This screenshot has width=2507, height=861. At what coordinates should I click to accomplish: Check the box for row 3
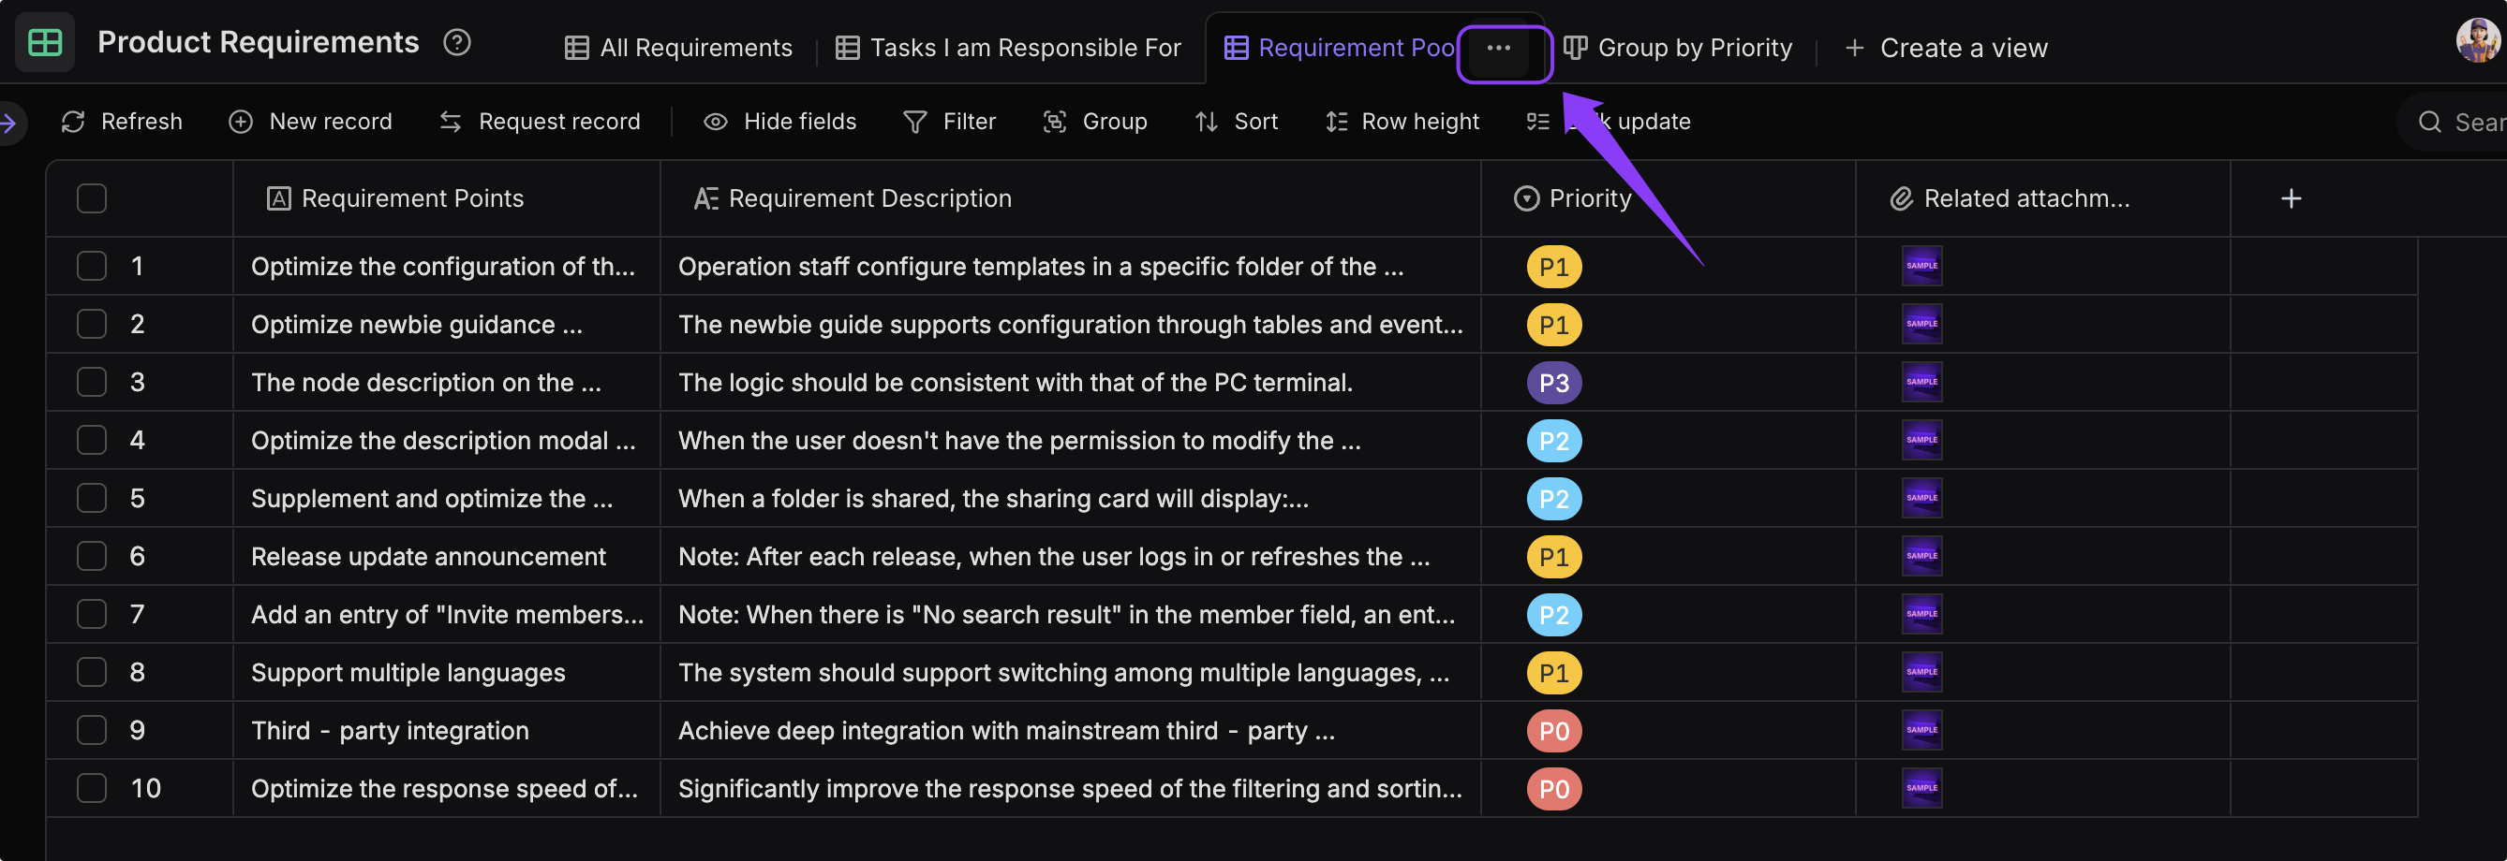[x=92, y=382]
